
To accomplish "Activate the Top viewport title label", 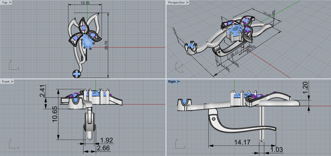I will 5,2.
